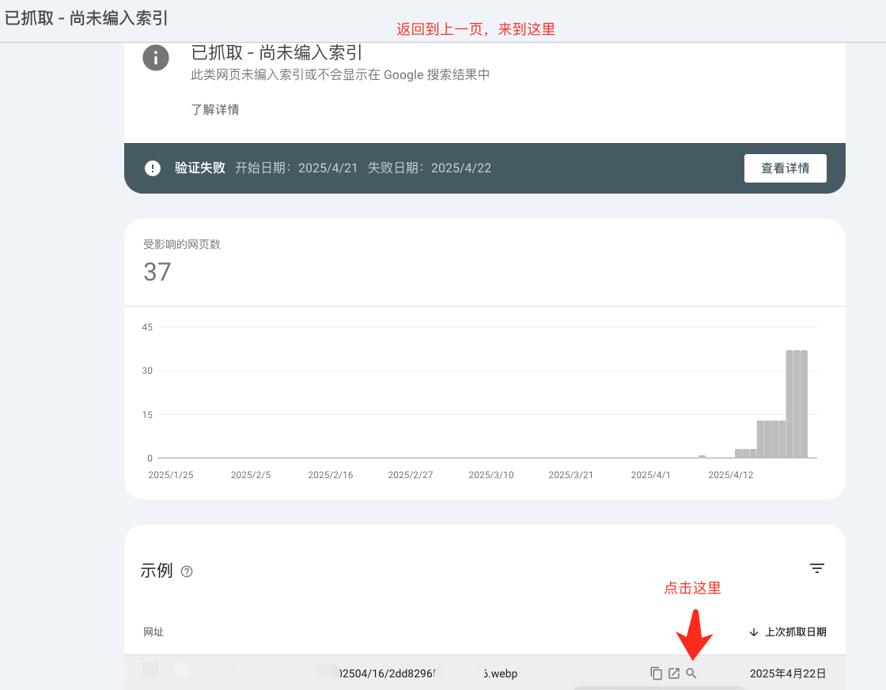The height and width of the screenshot is (690, 886).
Task: Click the 示例 section heading
Action: click(157, 571)
